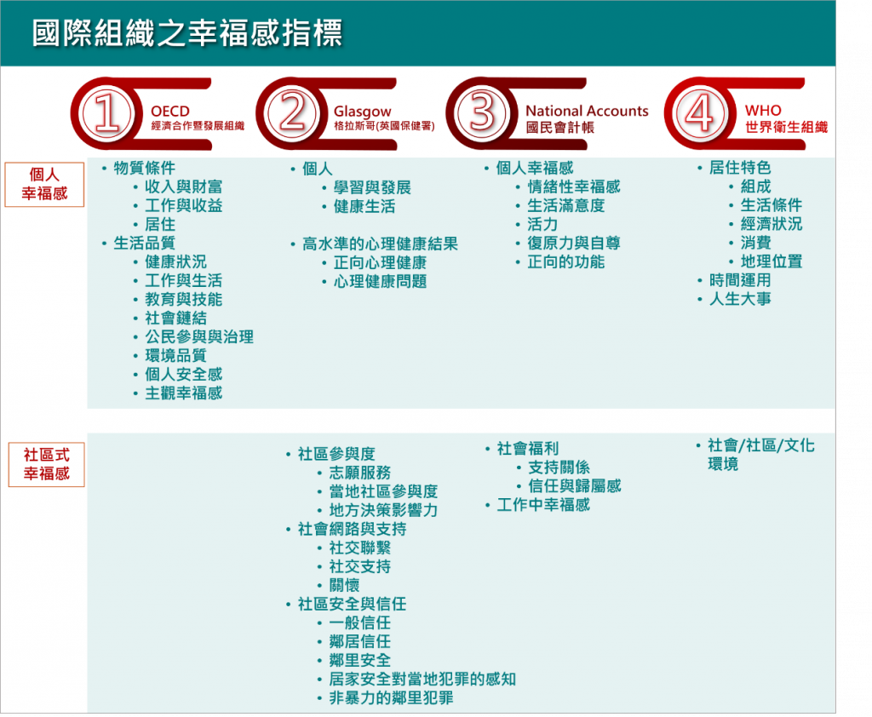The image size is (872, 717).
Task: Click the 環境品質 sub-bullet
Action: pyautogui.click(x=175, y=355)
